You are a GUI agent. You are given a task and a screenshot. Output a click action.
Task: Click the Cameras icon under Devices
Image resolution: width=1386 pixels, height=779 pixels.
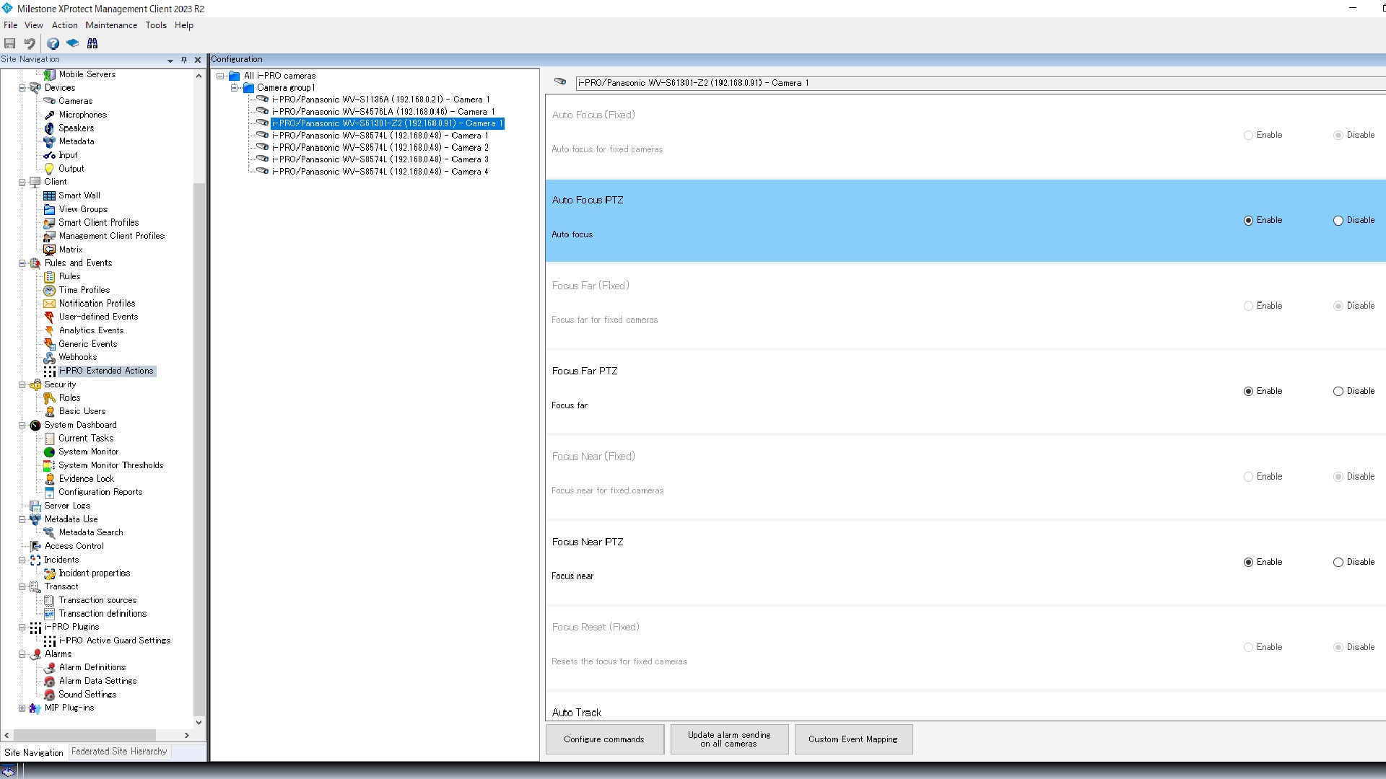(x=49, y=101)
